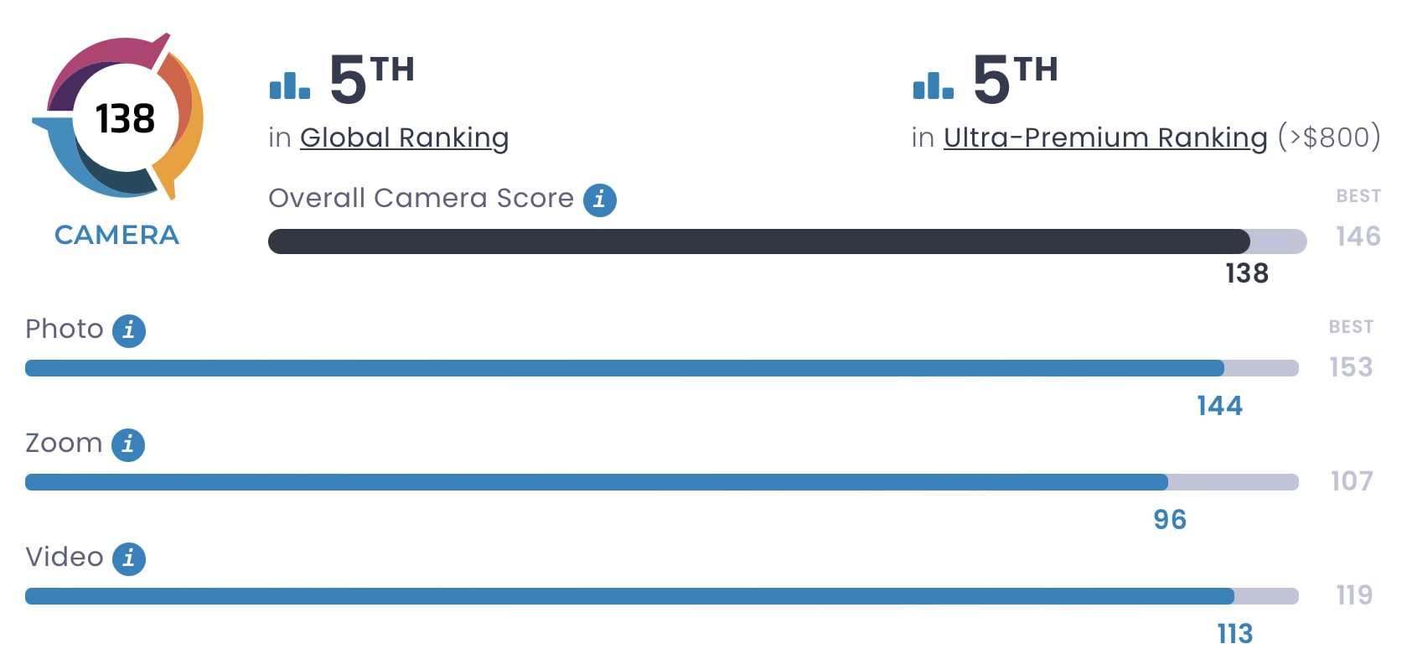This screenshot has width=1407, height=649.
Task: Click the bar chart icon beside Ultra-Premium Ranking
Action: click(934, 85)
